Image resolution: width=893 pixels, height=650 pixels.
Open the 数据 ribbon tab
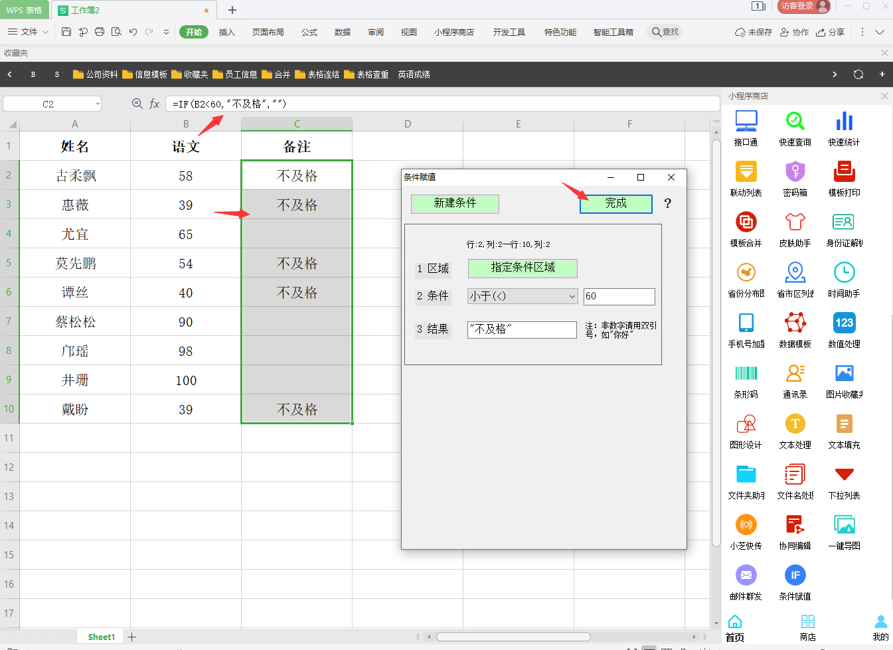pyautogui.click(x=343, y=32)
